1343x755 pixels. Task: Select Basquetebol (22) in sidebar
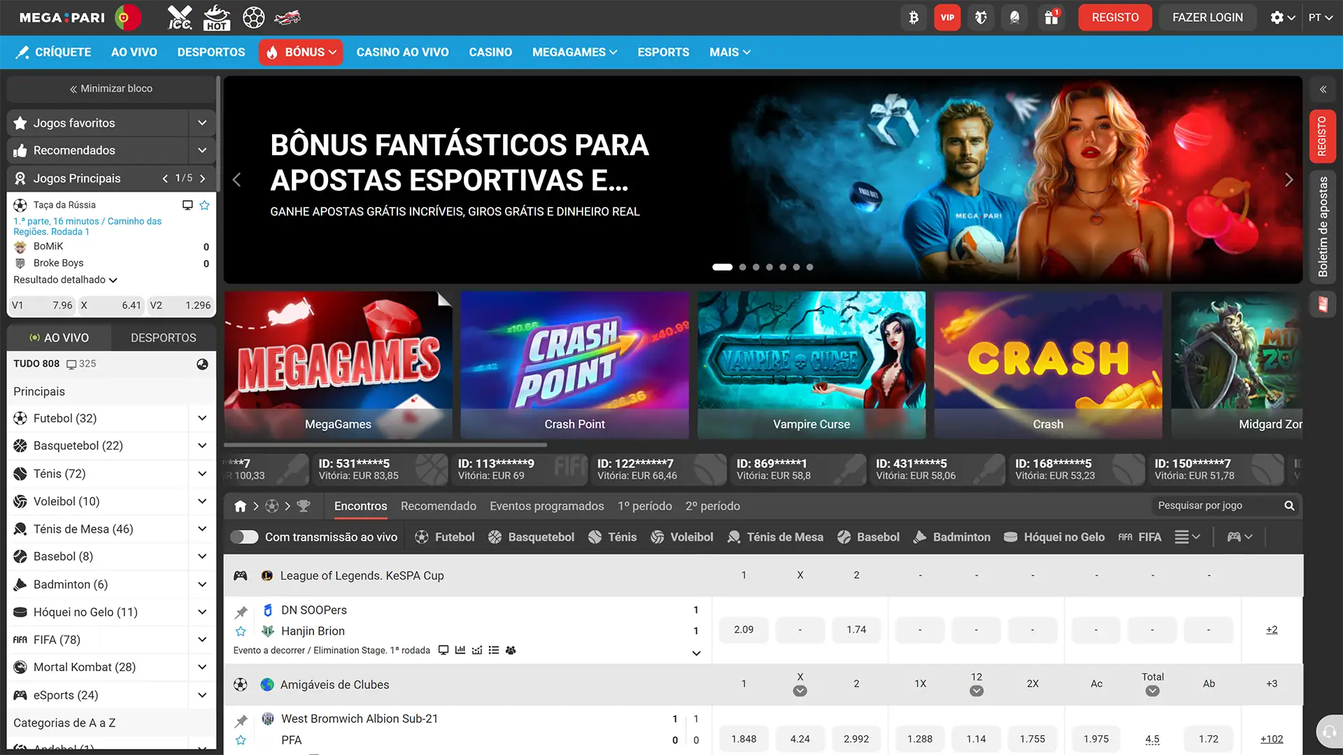pyautogui.click(x=78, y=446)
